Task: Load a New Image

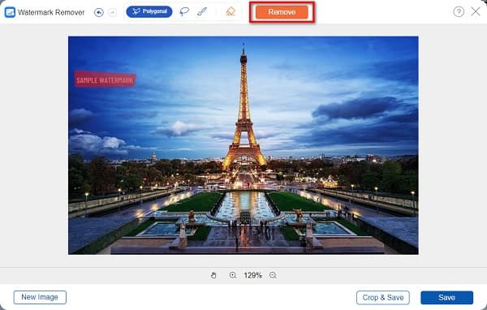Action: click(40, 297)
